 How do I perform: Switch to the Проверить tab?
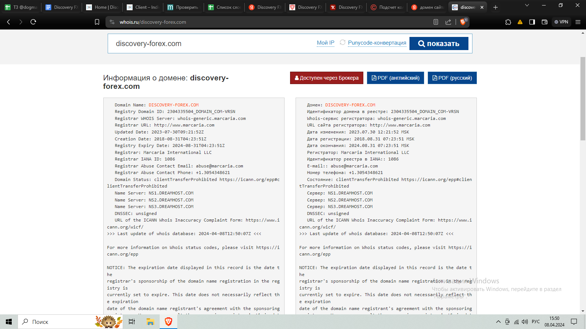184,7
